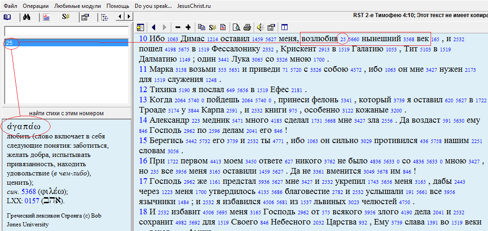Click verse number 14 link

143,120
